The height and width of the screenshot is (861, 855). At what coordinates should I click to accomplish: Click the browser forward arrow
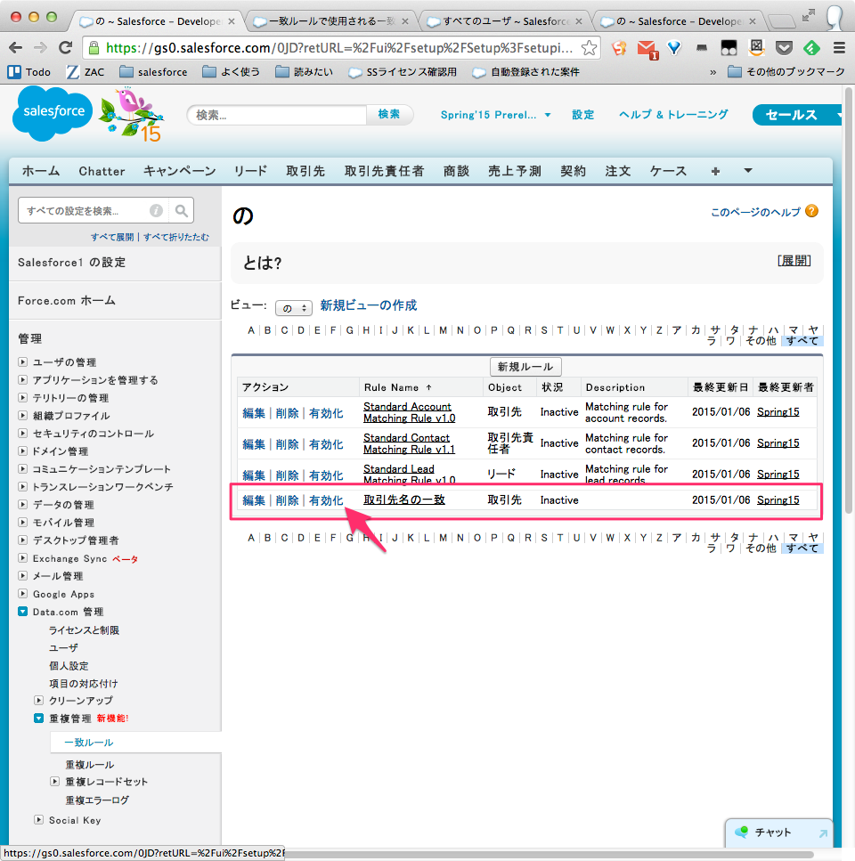click(40, 48)
